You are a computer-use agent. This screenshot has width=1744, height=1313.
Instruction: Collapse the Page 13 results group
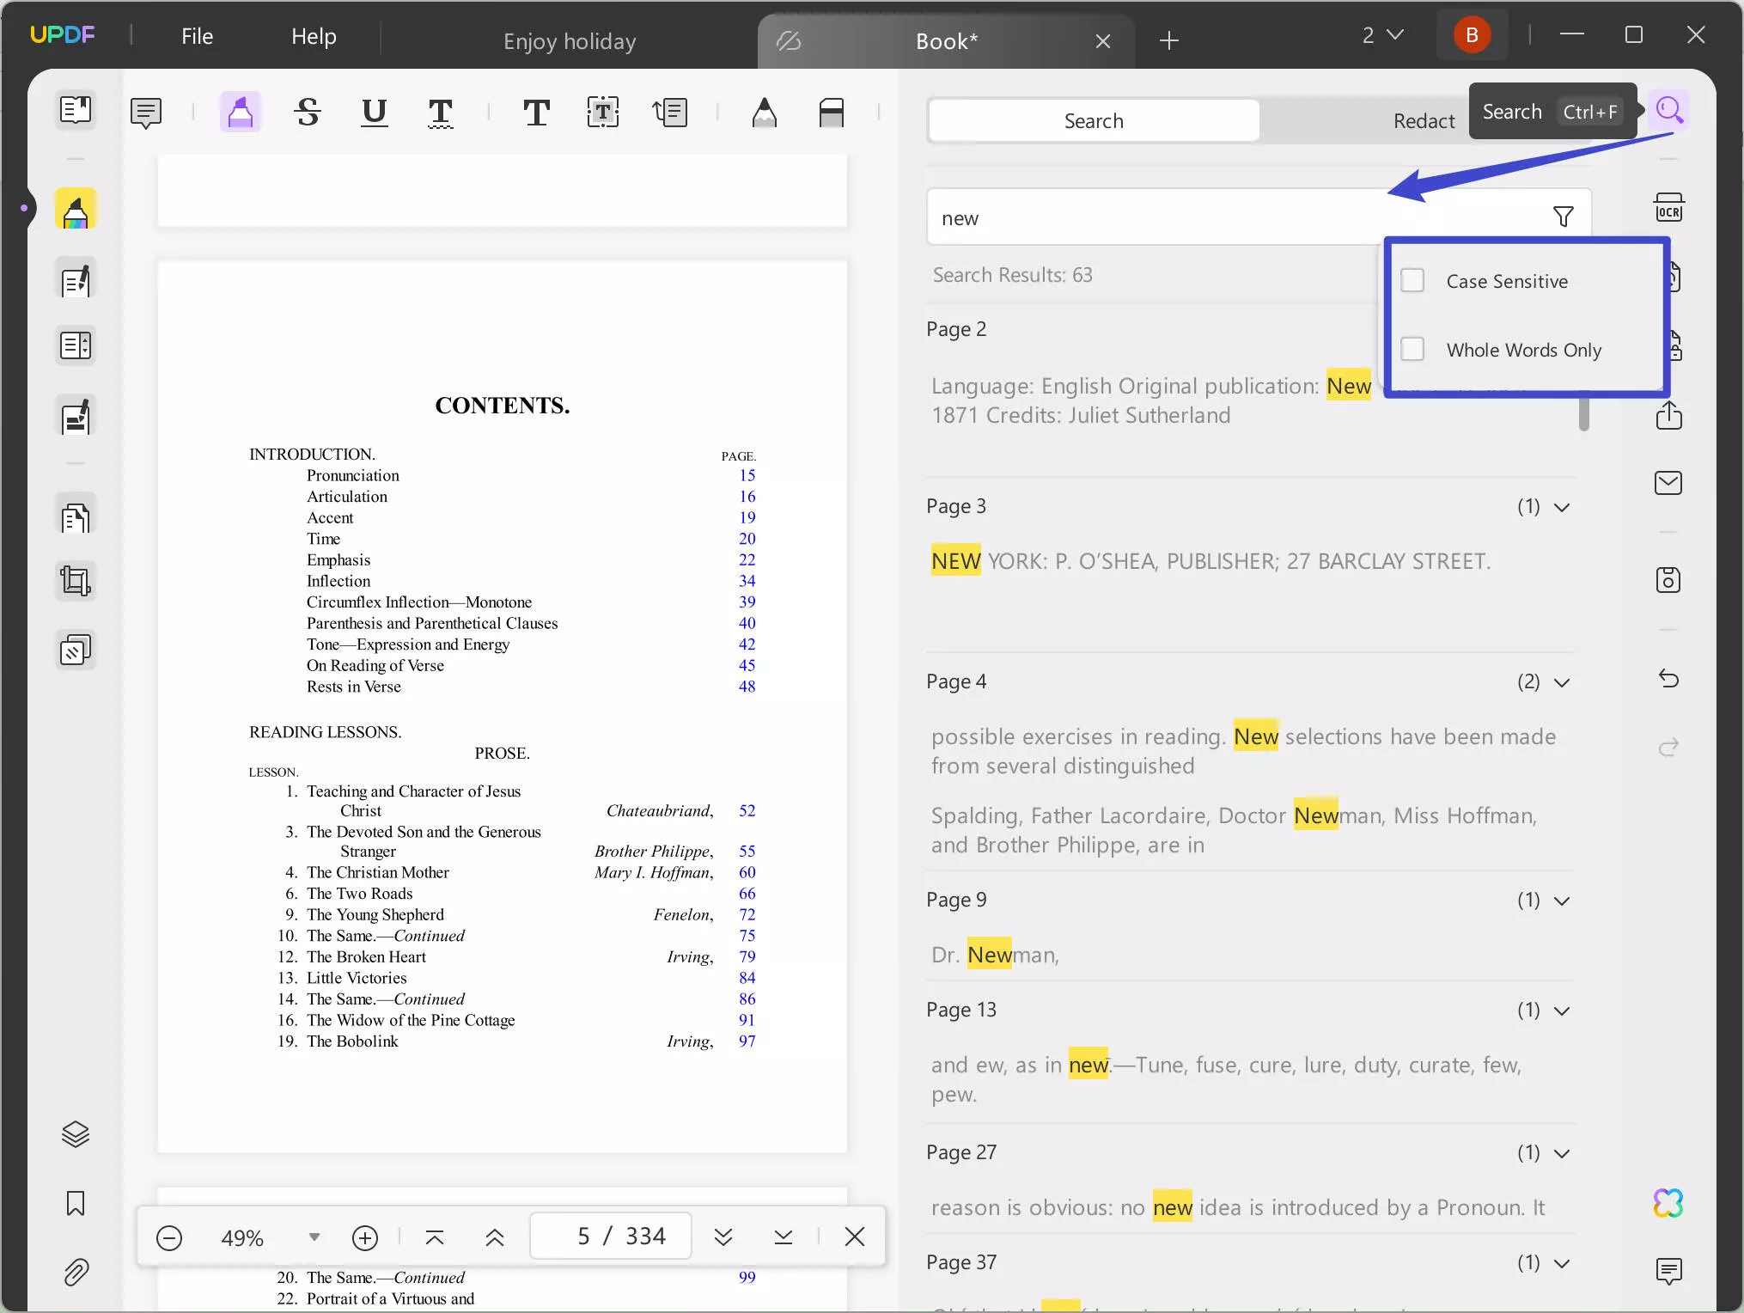[x=1562, y=1011]
